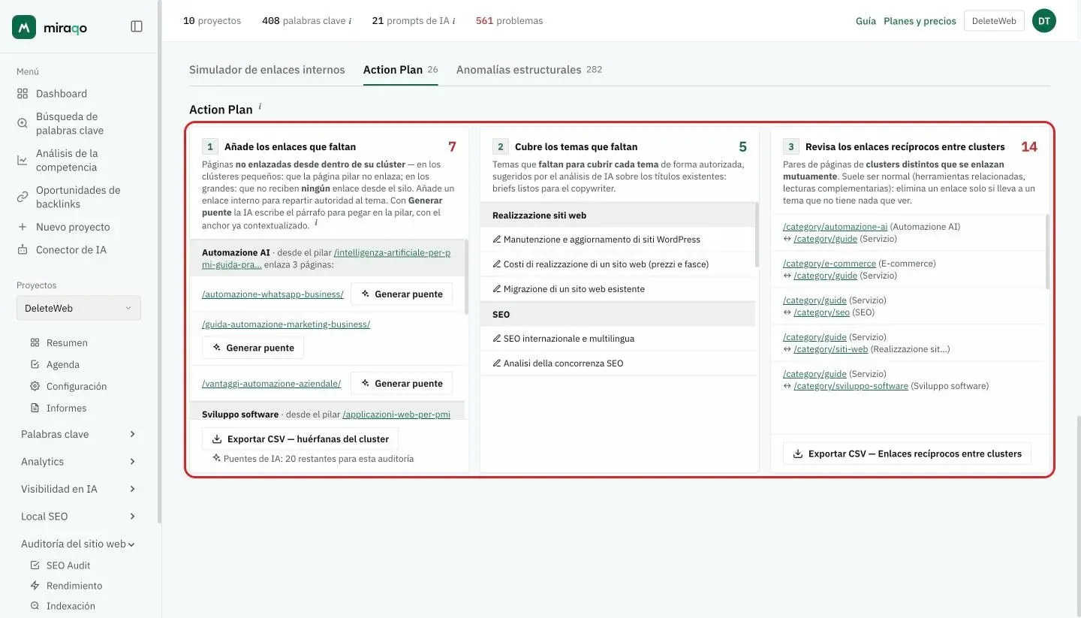Viewport: 1081px width, 618px height.
Task: Click the Búsqueda de palabras clave search icon
Action: (x=22, y=123)
